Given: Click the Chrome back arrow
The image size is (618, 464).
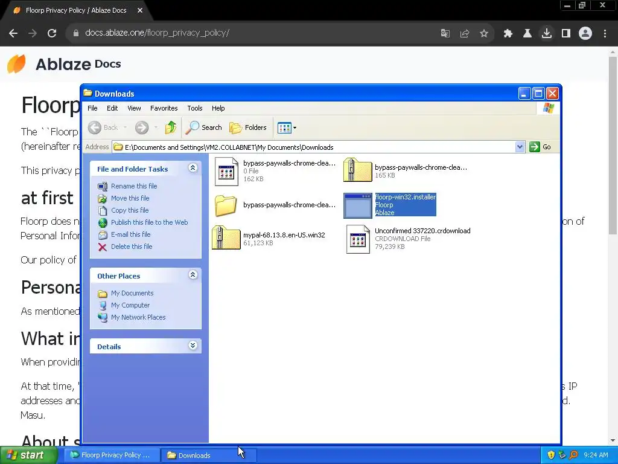Looking at the screenshot, I should click(x=13, y=33).
